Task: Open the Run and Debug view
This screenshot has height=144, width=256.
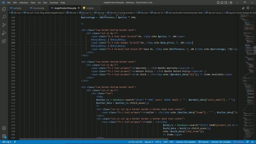Action: pos(4,33)
